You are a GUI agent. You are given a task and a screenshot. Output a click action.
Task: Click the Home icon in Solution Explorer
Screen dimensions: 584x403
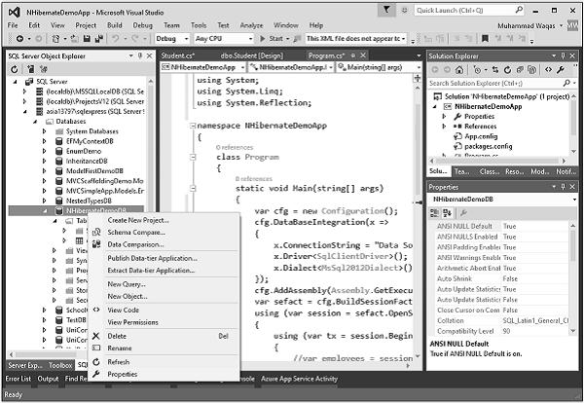[459, 70]
